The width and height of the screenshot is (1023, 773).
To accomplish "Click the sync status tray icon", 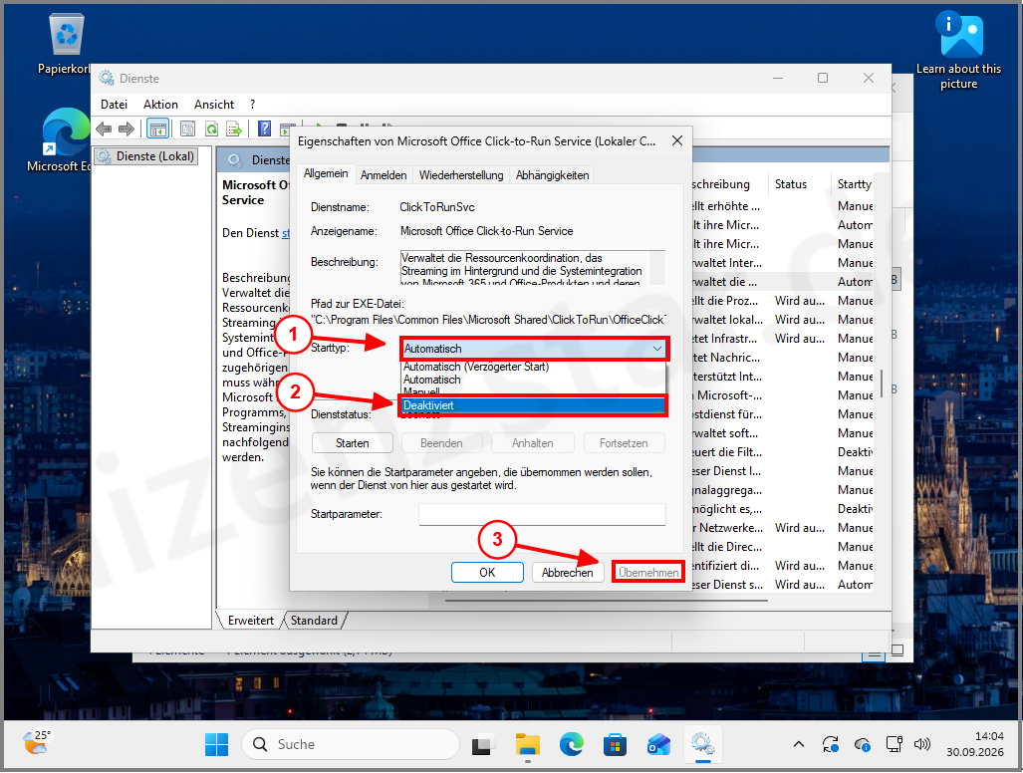I will pos(831,744).
